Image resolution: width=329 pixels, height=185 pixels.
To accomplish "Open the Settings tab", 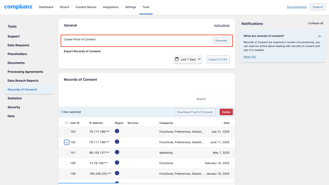I will coord(131,7).
